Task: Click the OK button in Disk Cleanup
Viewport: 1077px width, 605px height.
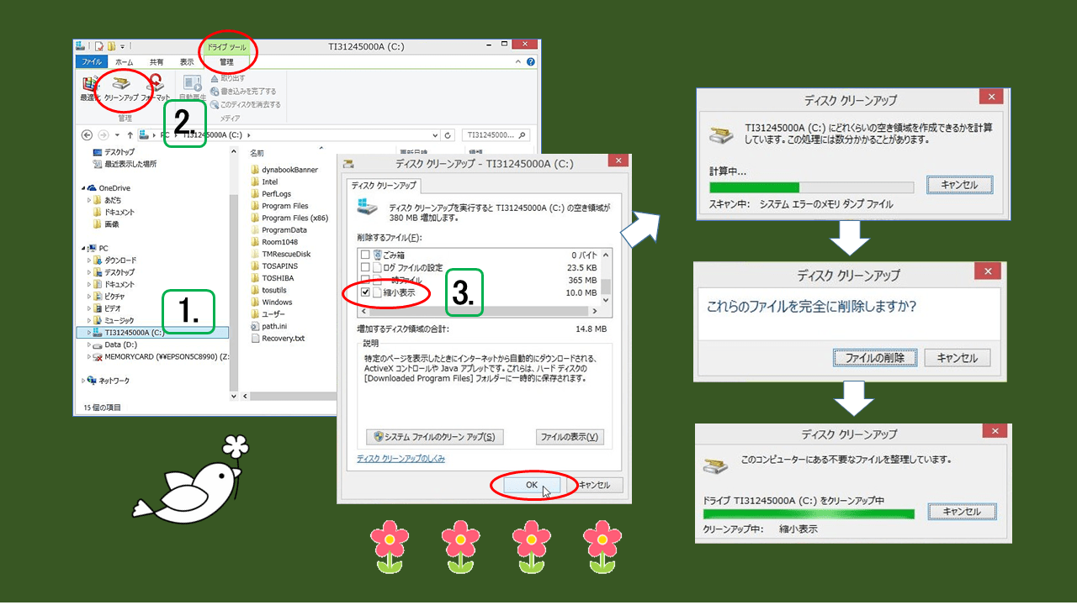Action: click(x=532, y=485)
